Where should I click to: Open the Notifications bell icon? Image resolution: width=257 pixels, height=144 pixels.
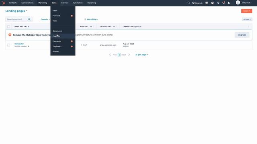coord(229,3)
